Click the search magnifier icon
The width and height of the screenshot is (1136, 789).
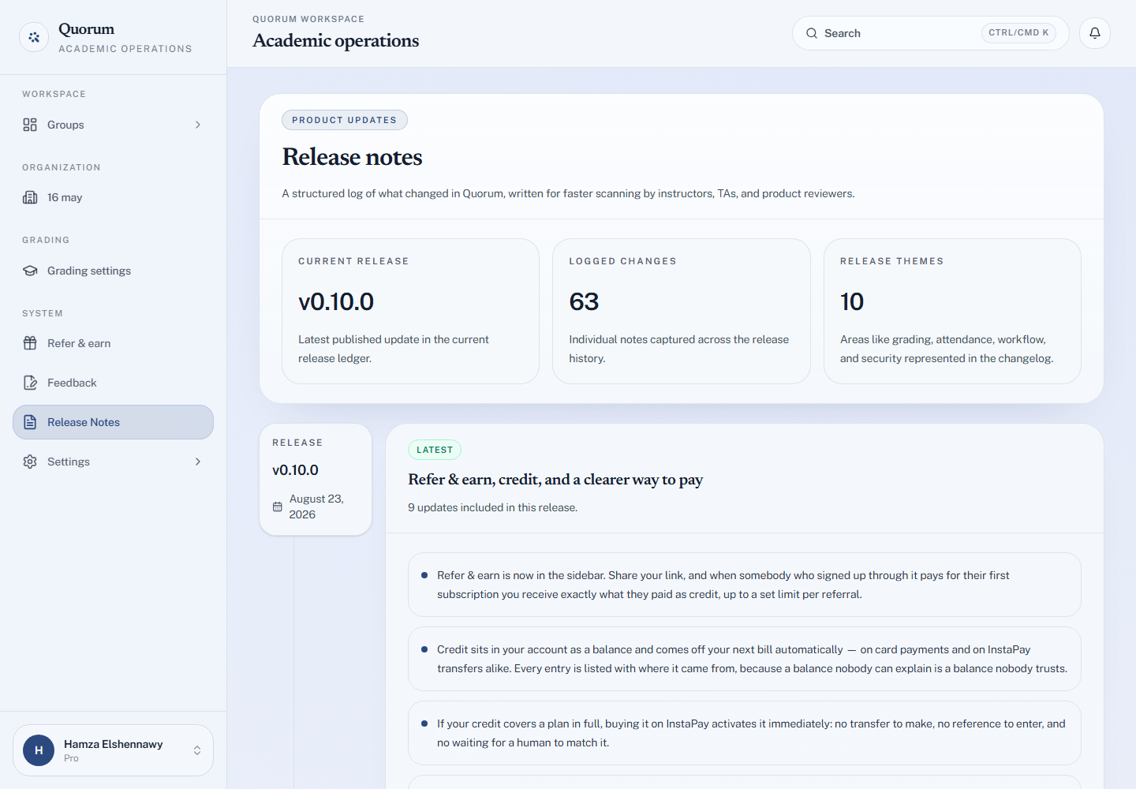tap(812, 33)
